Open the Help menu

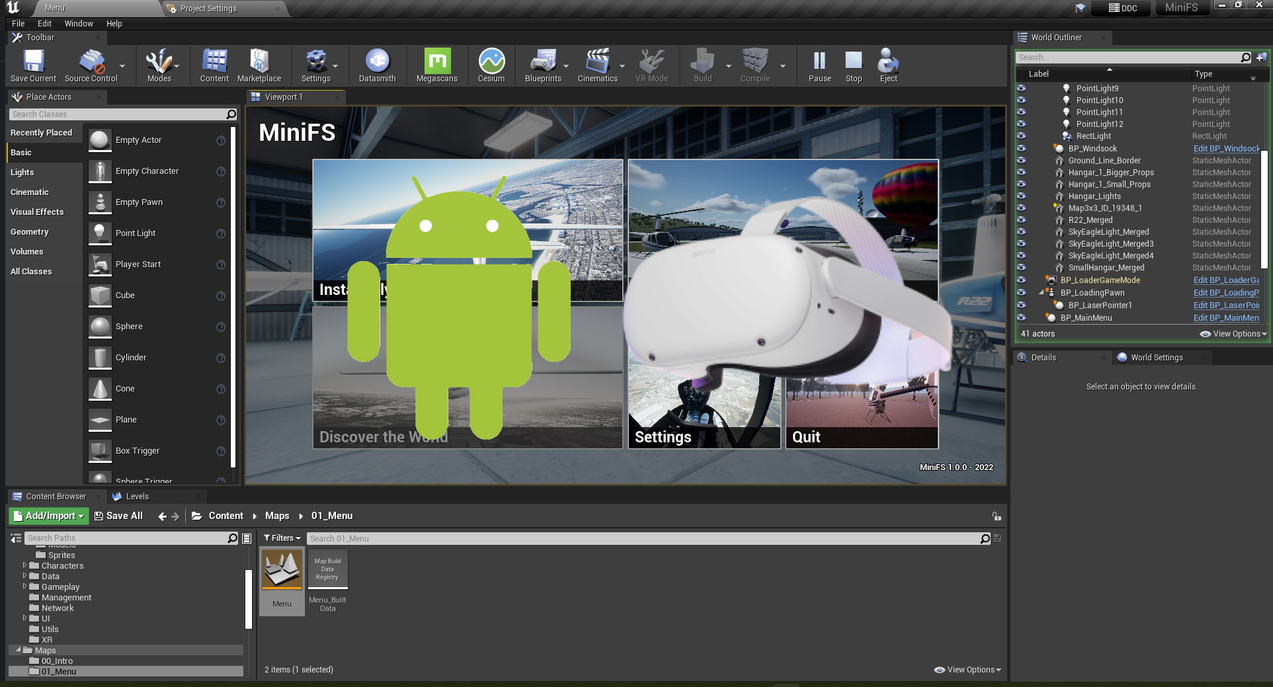114,23
